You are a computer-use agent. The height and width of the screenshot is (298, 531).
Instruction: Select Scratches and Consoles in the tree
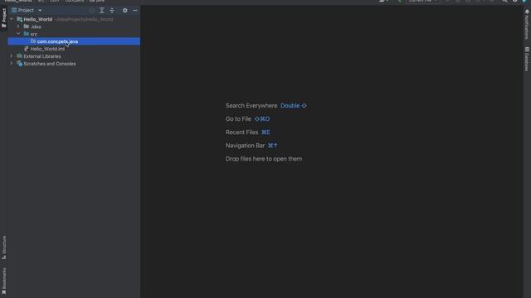pos(74,64)
